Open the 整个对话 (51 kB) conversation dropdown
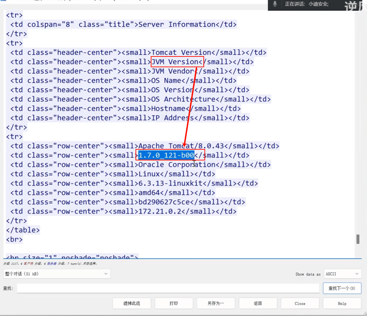This screenshot has width=367, height=316. click(57, 274)
